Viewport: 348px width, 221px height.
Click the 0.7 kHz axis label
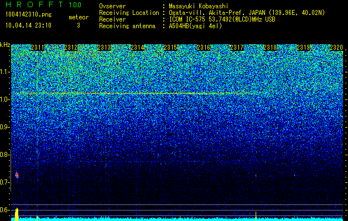click(4, 182)
